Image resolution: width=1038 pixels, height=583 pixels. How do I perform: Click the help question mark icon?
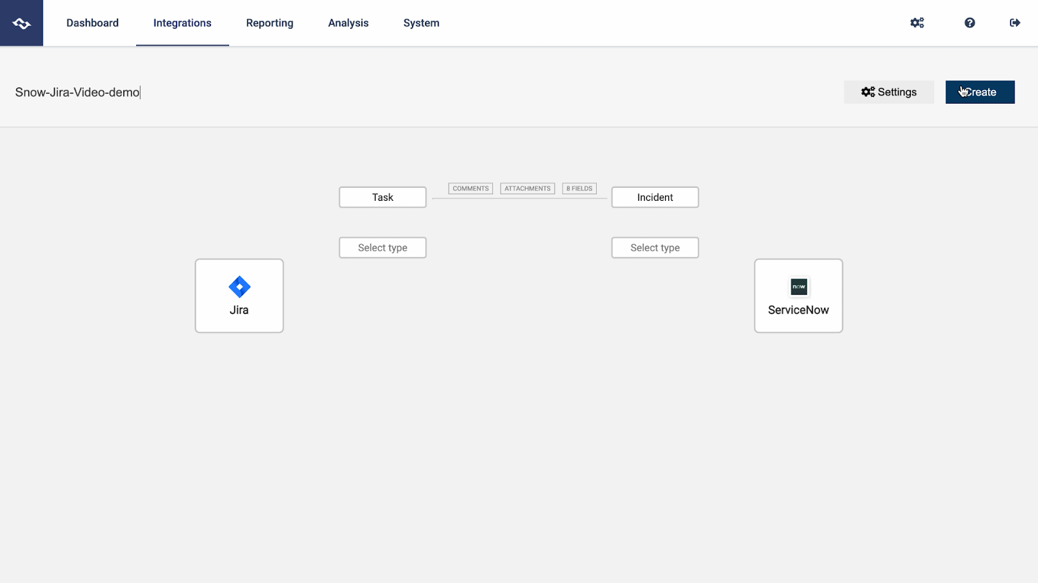click(x=969, y=23)
